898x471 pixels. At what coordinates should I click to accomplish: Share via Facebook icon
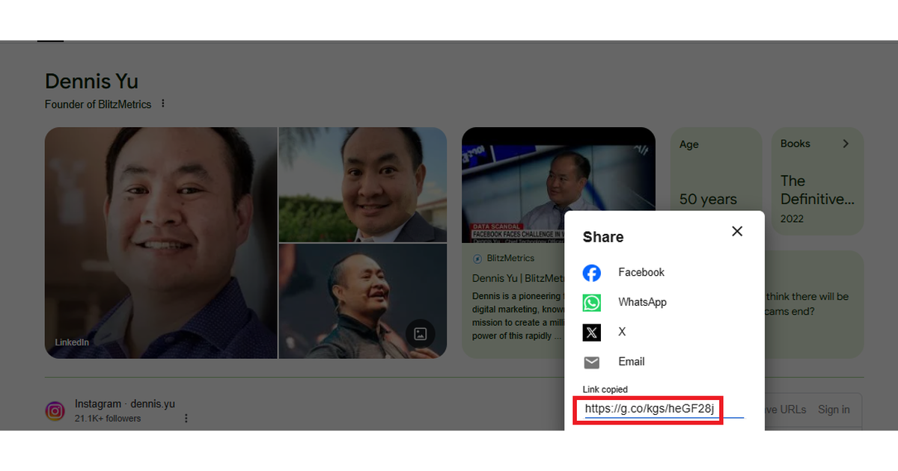(x=592, y=273)
